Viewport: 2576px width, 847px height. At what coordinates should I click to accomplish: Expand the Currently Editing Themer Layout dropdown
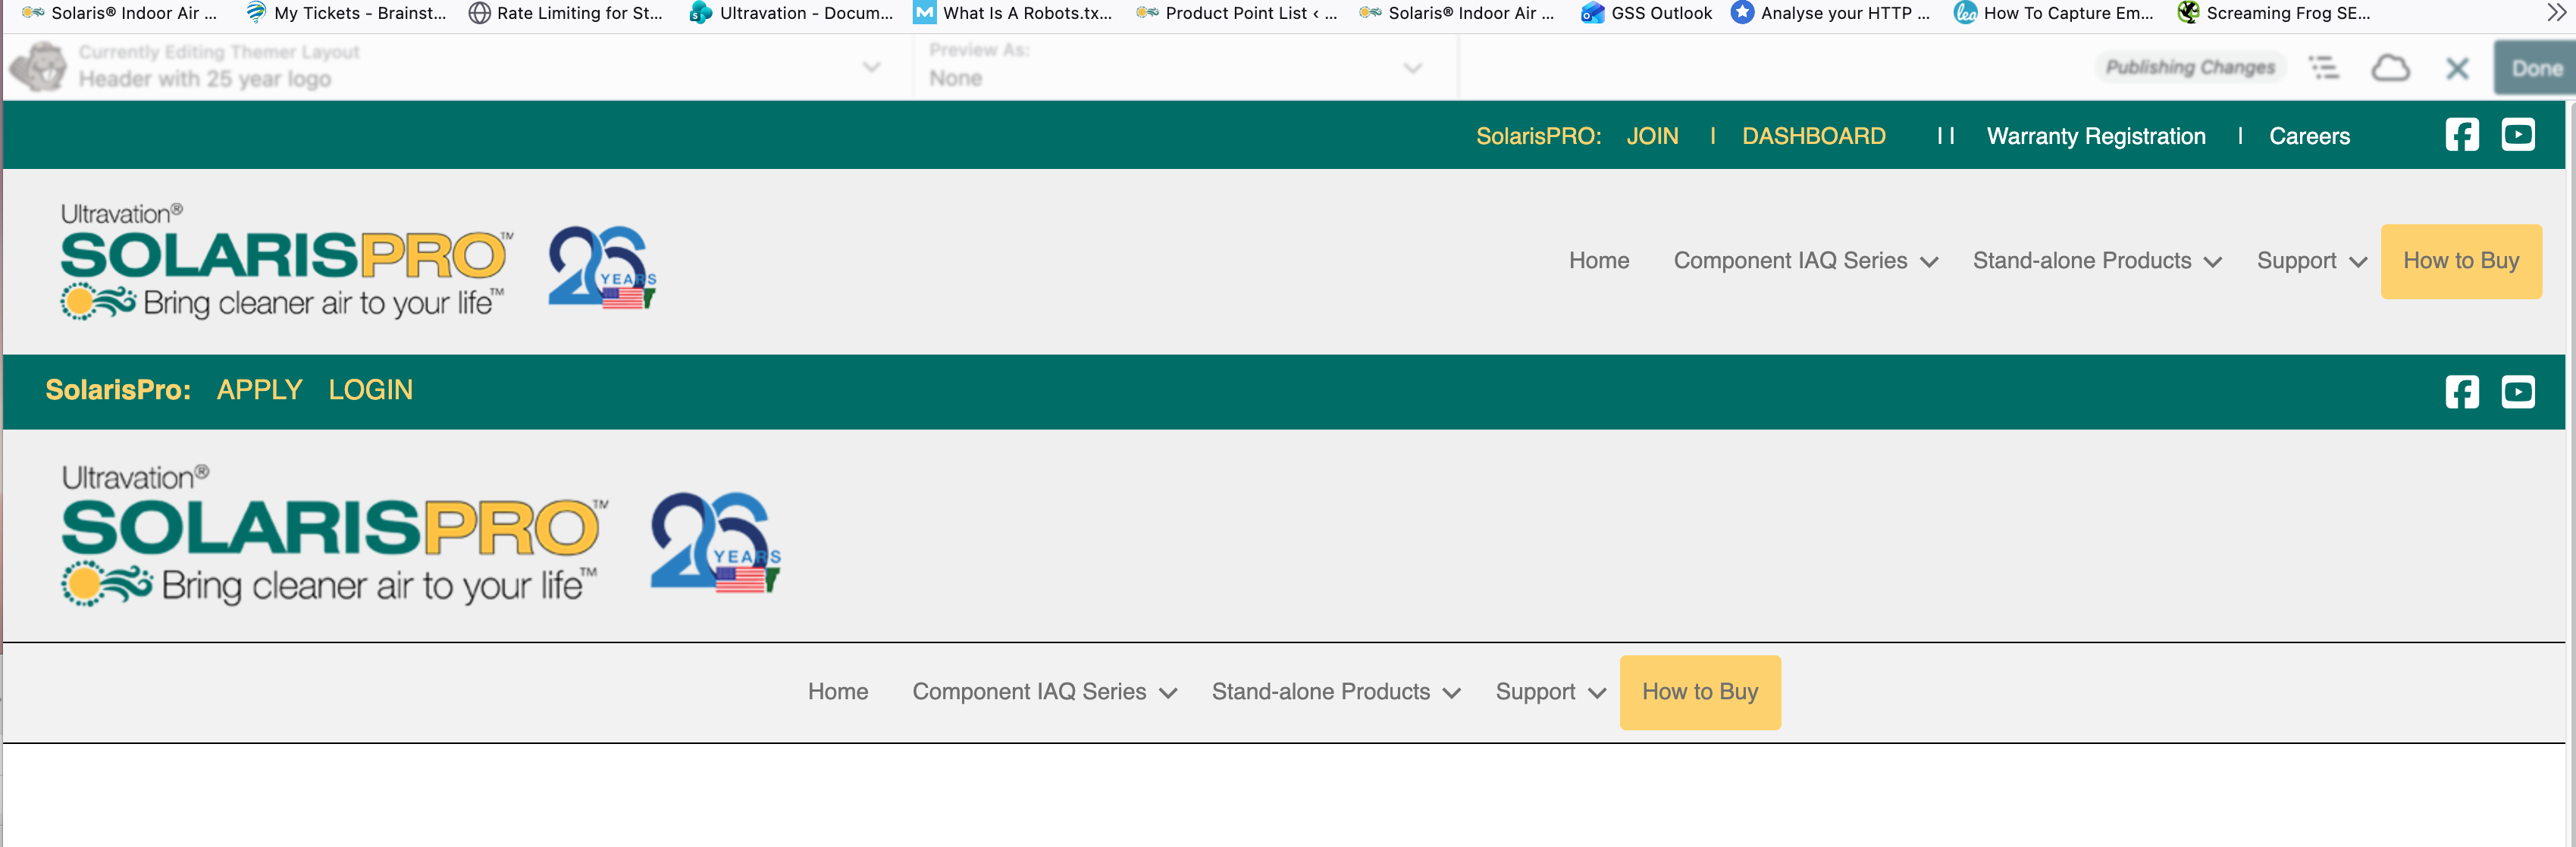871,67
